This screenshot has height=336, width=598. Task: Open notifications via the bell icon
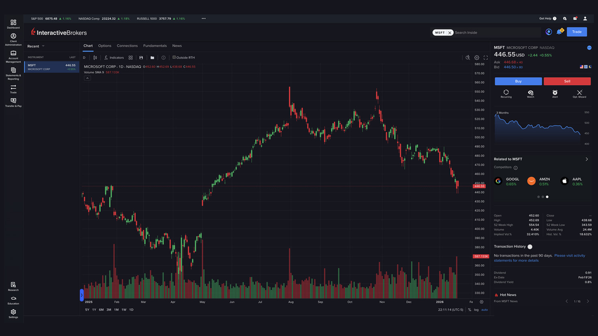click(559, 31)
